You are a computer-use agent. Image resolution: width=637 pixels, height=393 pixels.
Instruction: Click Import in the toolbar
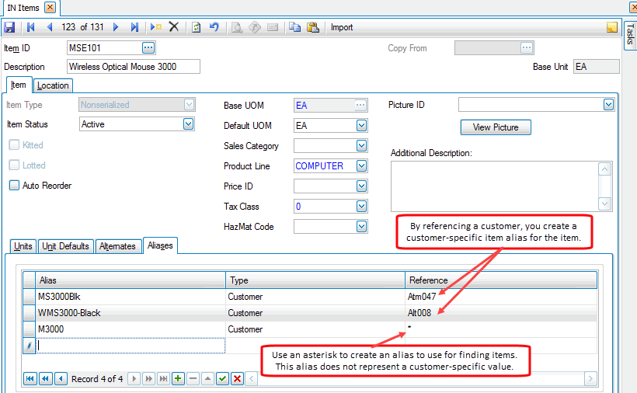tap(342, 27)
